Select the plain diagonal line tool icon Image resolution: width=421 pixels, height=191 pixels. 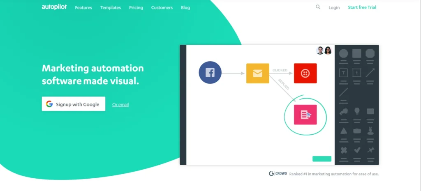point(343,92)
